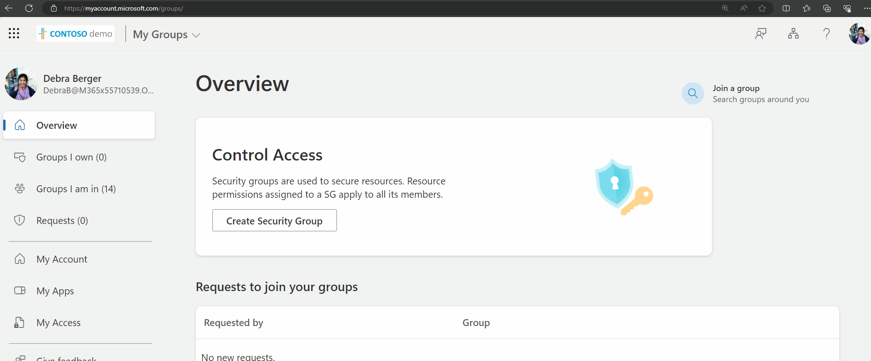
Task: Click Debra Berger's sidebar profile photo
Action: pyautogui.click(x=21, y=84)
